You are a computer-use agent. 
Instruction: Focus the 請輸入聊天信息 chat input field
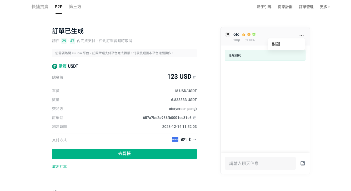pos(260,163)
